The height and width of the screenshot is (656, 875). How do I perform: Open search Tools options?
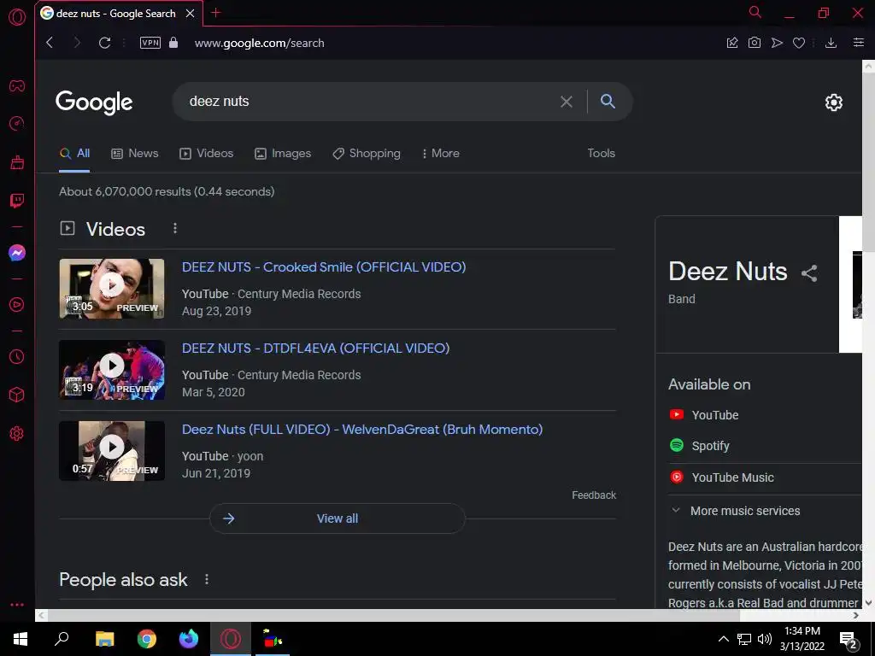pos(601,154)
